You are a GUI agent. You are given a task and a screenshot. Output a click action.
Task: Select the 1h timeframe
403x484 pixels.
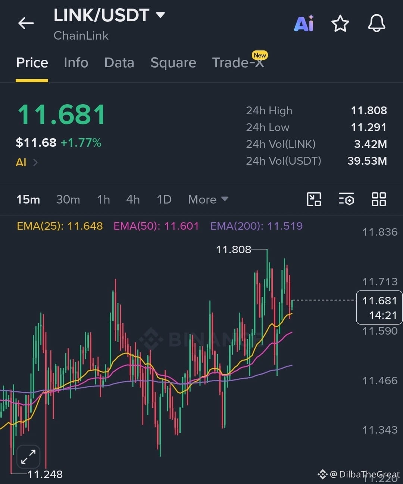pos(103,199)
